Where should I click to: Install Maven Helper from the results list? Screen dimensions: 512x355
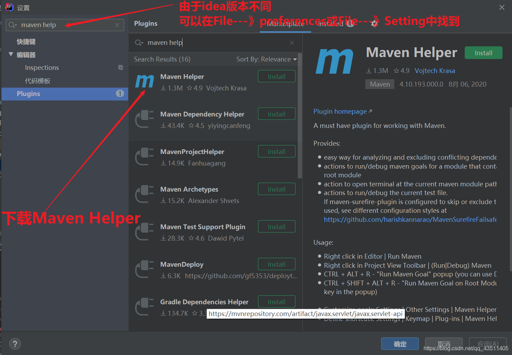pos(277,76)
